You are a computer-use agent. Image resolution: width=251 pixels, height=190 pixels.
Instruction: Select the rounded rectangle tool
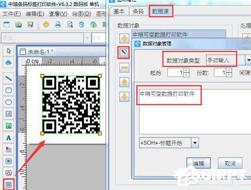[9, 90]
